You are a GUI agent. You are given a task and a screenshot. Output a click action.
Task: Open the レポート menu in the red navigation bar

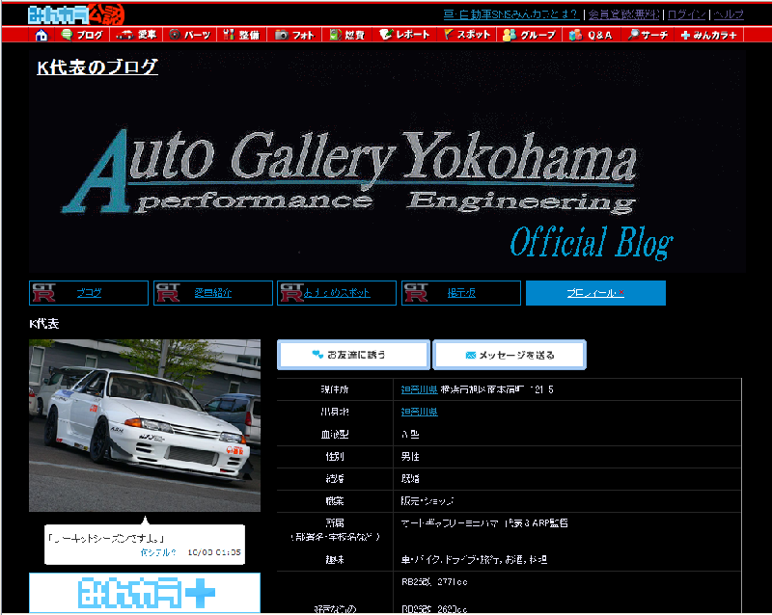(404, 35)
